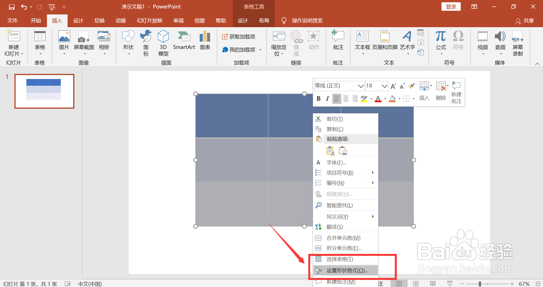
Task: Insert a SmartArt graphic
Action: 184,40
